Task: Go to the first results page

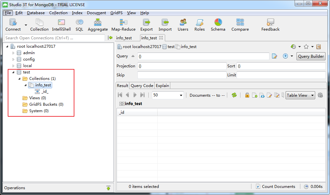Action: click(x=120, y=95)
